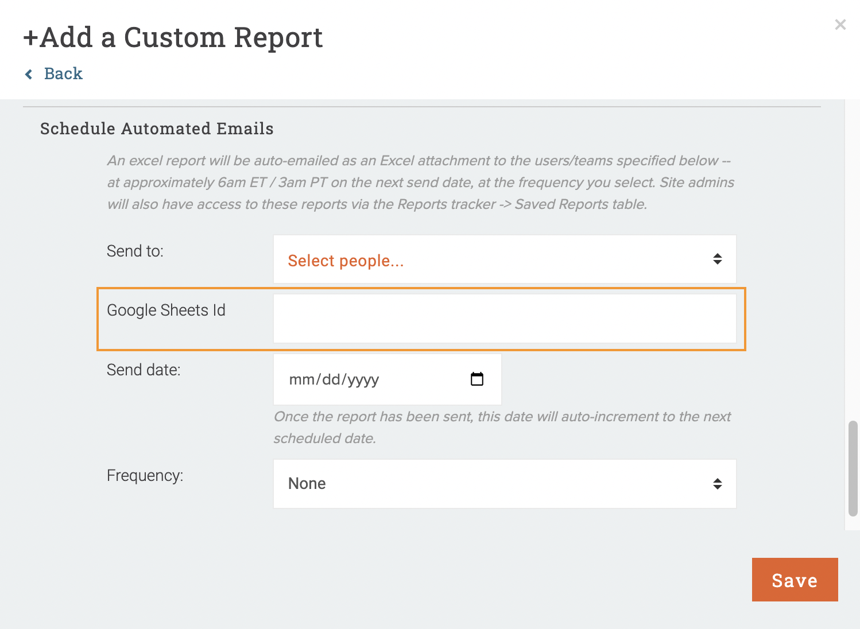Open the calendar picker icon in Send date
Image resolution: width=860 pixels, height=629 pixels.
[x=477, y=379]
